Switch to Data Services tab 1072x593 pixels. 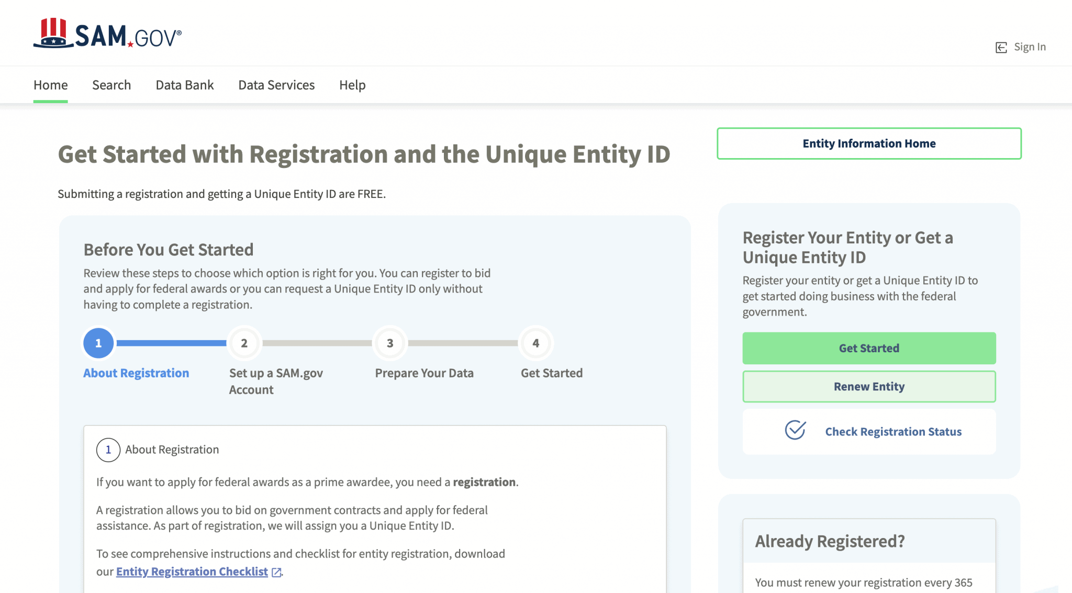[276, 85]
